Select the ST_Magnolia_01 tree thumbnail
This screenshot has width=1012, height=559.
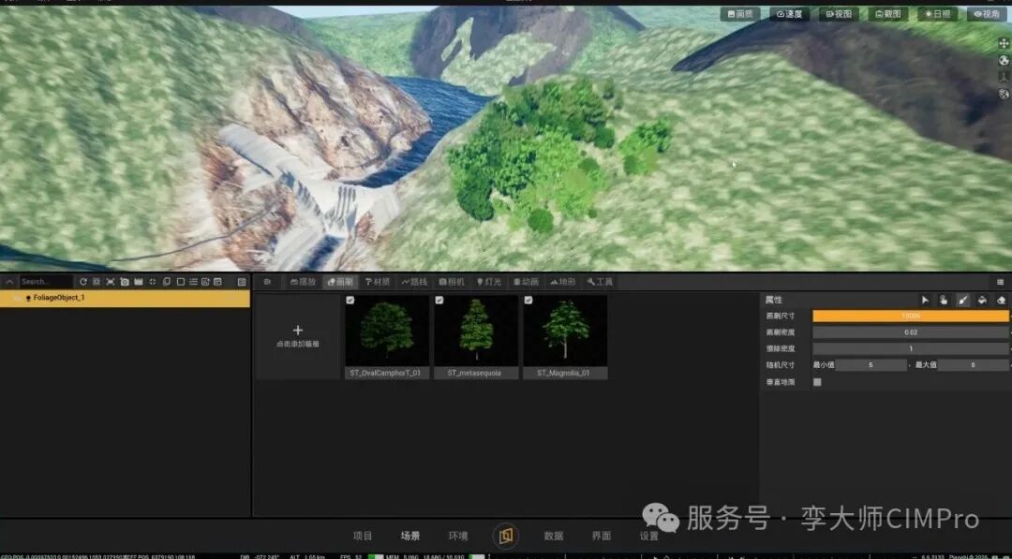(x=565, y=336)
